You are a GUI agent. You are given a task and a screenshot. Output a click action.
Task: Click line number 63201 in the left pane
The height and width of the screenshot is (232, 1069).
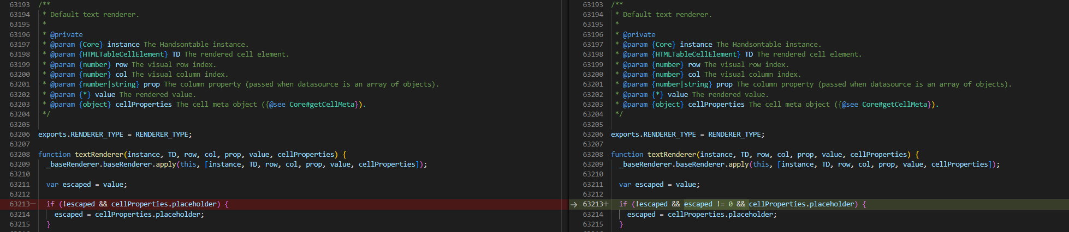point(20,84)
